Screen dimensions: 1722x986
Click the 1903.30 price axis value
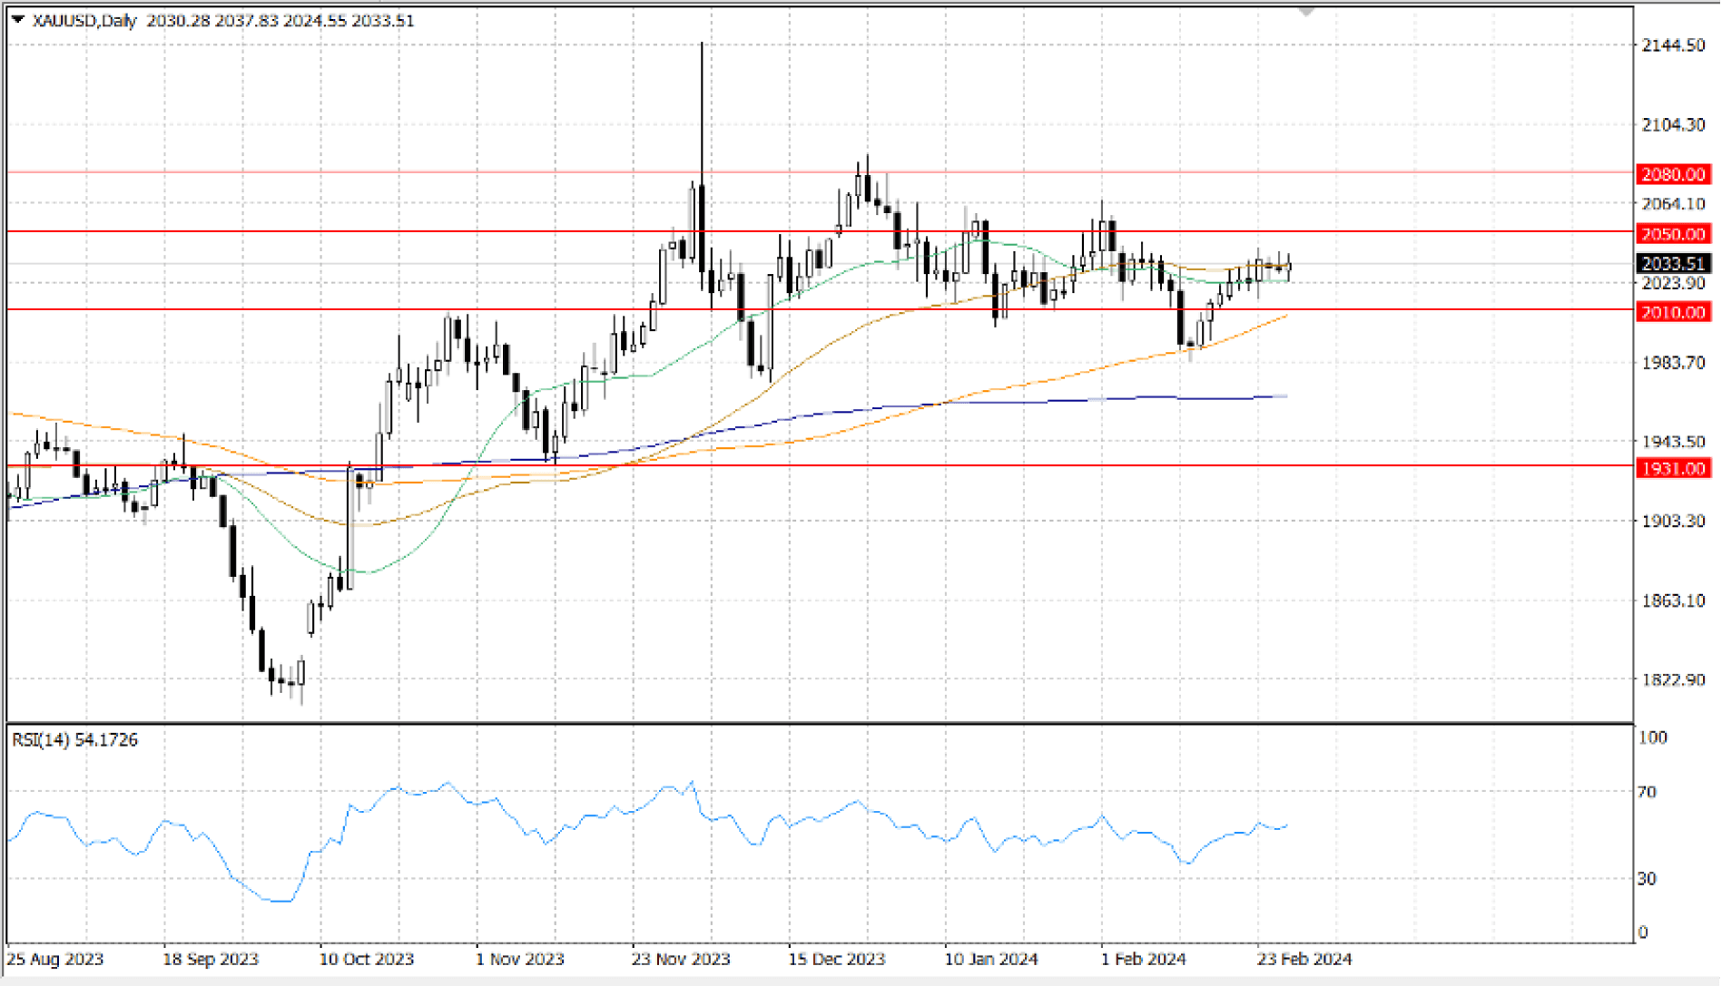1674,521
